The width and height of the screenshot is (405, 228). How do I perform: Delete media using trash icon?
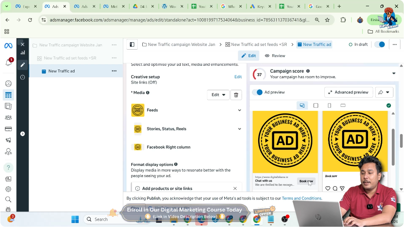tap(236, 95)
